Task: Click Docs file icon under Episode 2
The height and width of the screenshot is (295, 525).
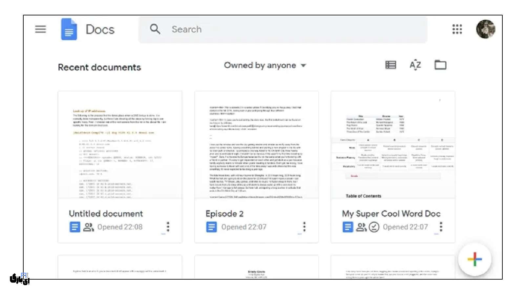Action: tap(211, 227)
